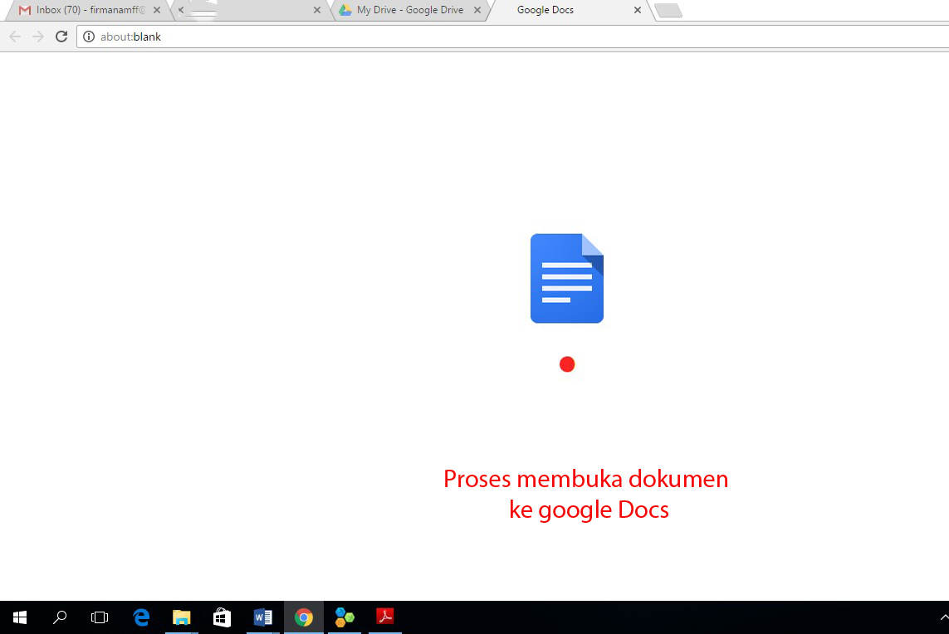949x634 pixels.
Task: Click the Chrome icon in the taskbar
Action: pos(304,617)
